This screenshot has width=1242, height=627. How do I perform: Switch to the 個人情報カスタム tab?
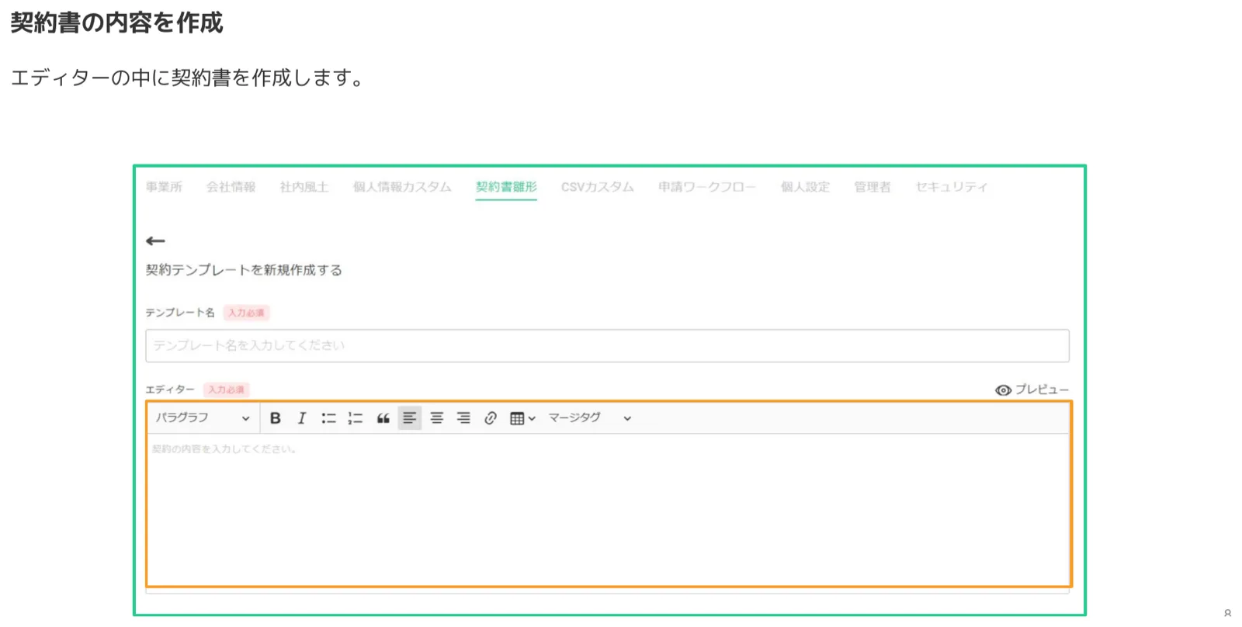[402, 187]
